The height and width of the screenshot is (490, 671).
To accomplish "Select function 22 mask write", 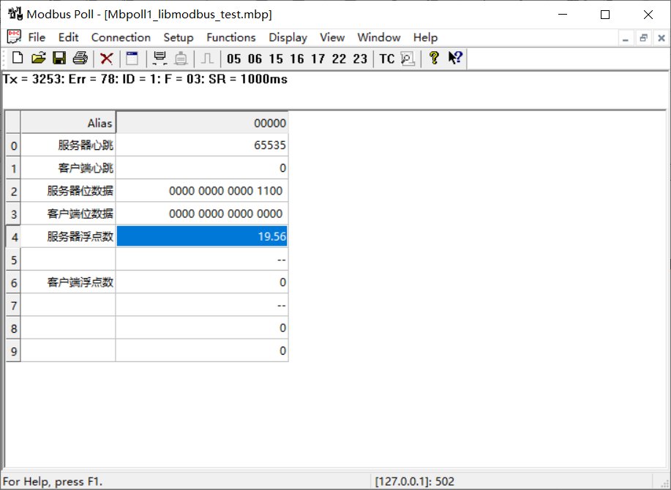I will [339, 59].
